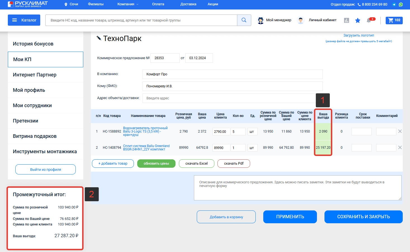Image resolution: width=410 pixels, height=252 pixels.
Task: Open Мой профиль sidebar item
Action: [x=46, y=90]
